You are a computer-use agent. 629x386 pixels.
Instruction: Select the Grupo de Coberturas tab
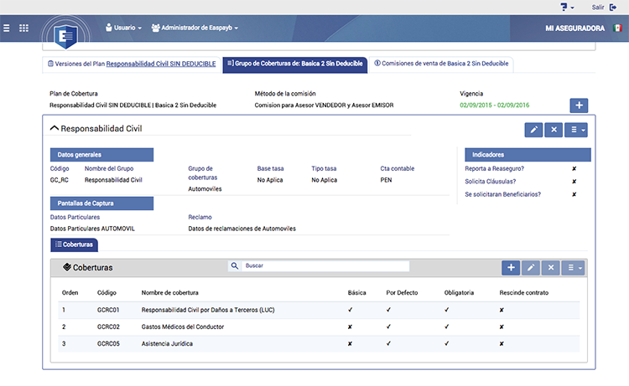point(295,64)
